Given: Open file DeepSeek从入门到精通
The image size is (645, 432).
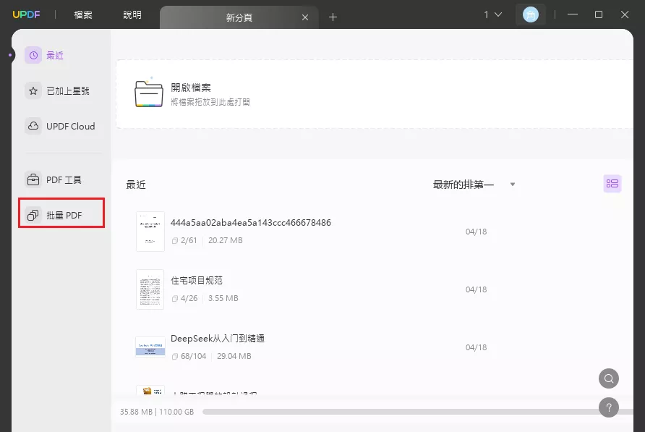Looking at the screenshot, I should (218, 339).
